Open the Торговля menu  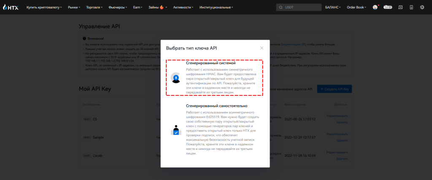94,8
